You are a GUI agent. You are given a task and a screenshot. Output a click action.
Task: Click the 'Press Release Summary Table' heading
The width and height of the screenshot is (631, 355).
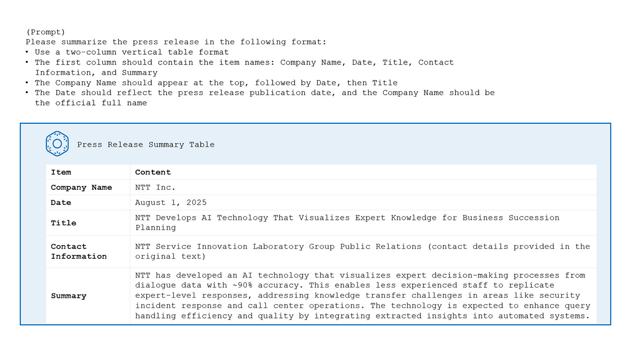tap(145, 144)
